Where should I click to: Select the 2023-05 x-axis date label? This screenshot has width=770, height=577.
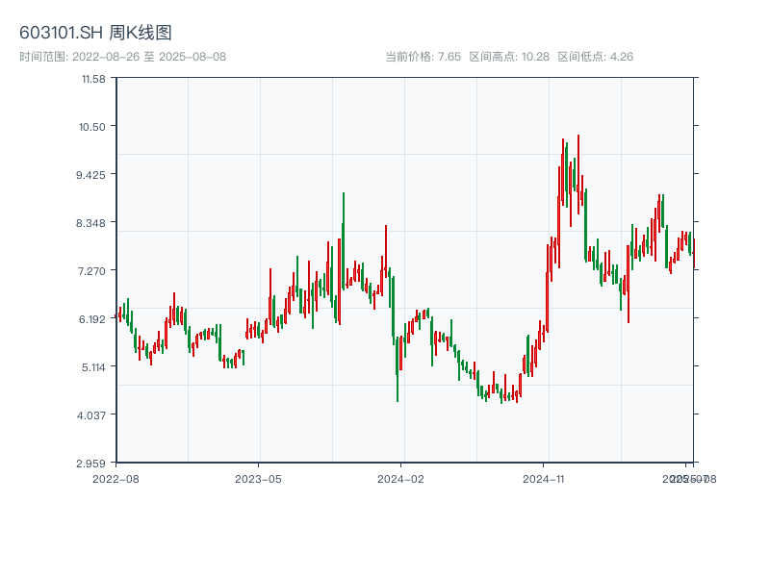coord(258,478)
